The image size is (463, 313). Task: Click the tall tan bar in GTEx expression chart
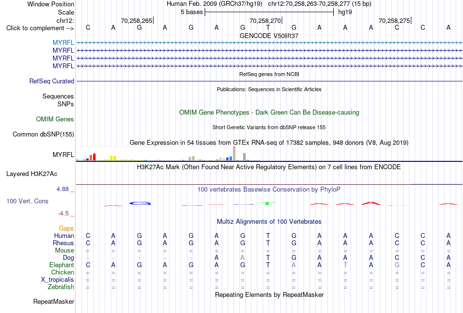(234, 153)
